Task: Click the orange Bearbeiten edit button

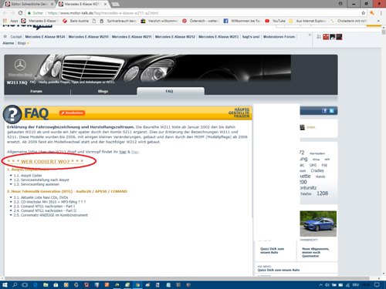Action: point(73,113)
